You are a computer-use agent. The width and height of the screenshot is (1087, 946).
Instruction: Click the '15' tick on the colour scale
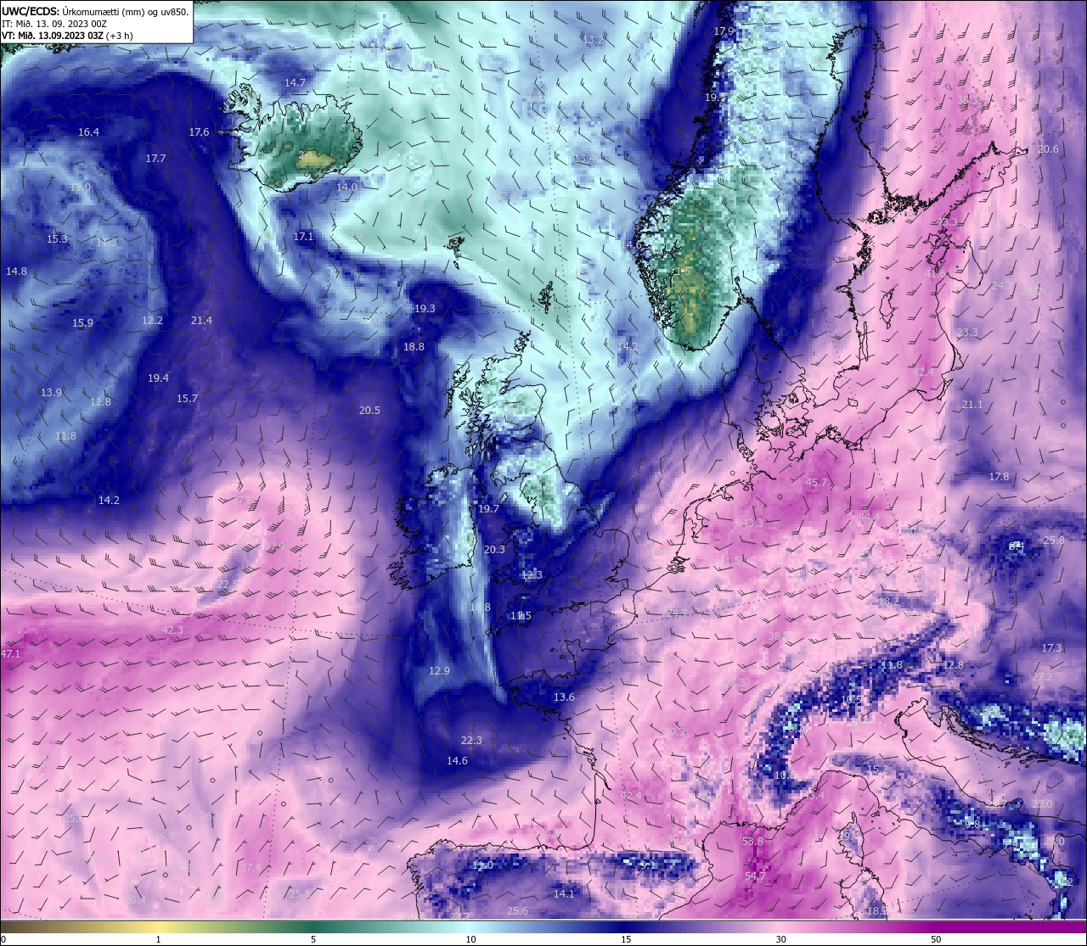(x=626, y=939)
